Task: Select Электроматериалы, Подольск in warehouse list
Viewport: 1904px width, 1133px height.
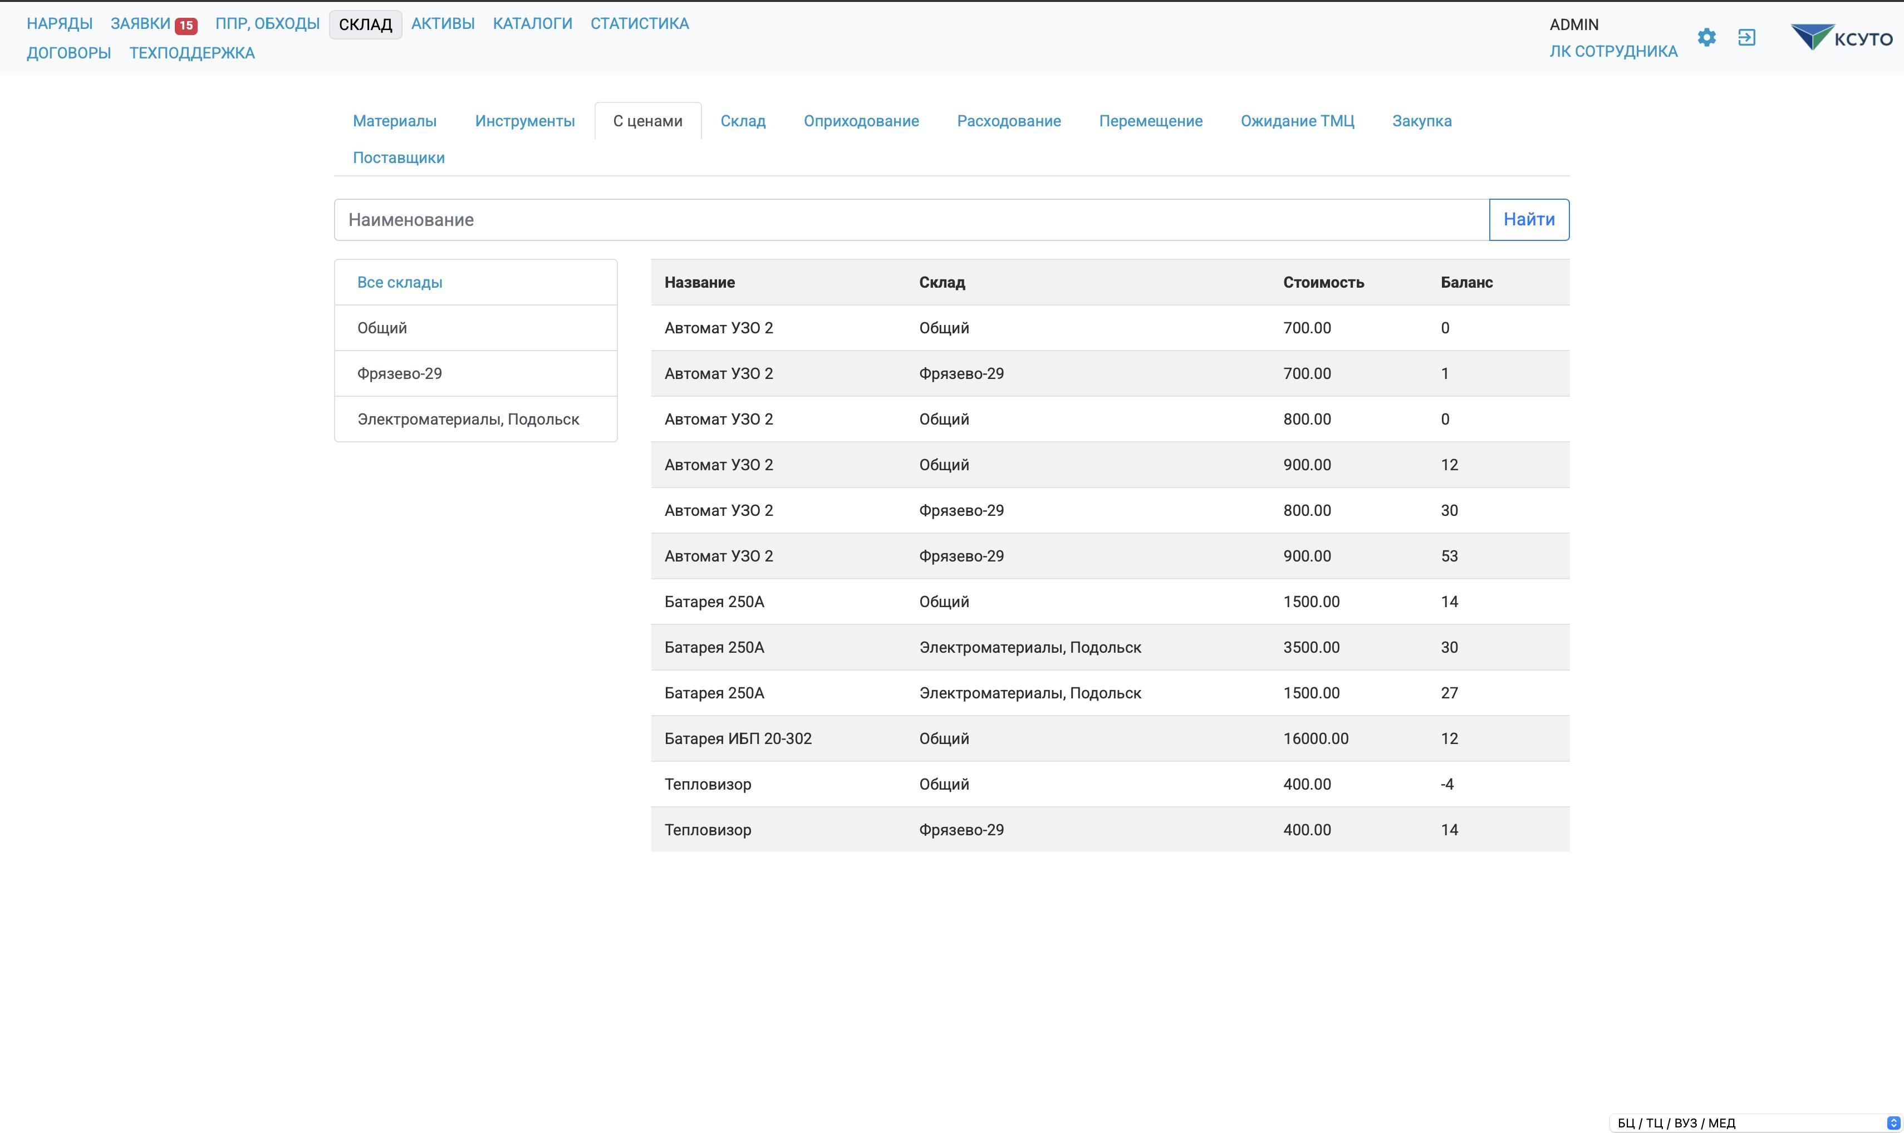Action: 468,419
